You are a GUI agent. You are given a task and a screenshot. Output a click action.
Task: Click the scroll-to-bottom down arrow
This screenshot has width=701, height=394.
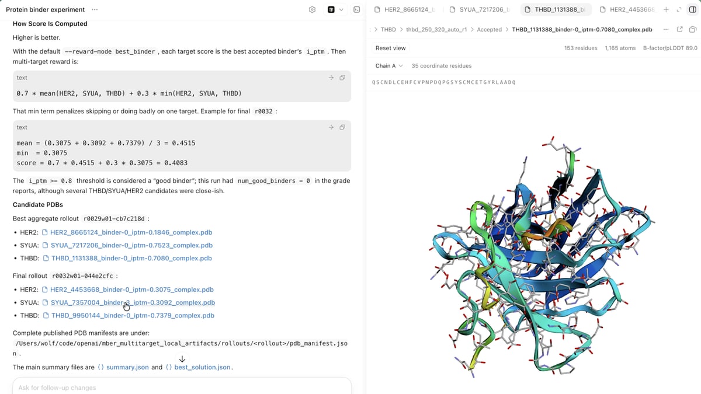tap(182, 359)
